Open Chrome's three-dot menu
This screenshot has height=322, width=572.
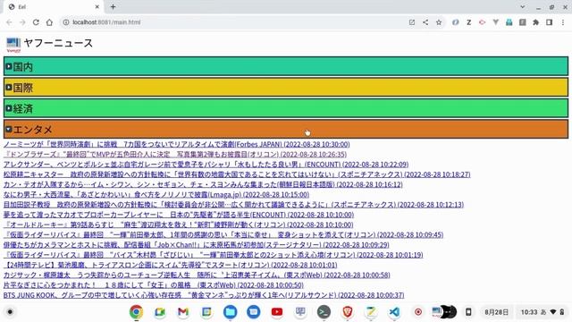tap(563, 22)
